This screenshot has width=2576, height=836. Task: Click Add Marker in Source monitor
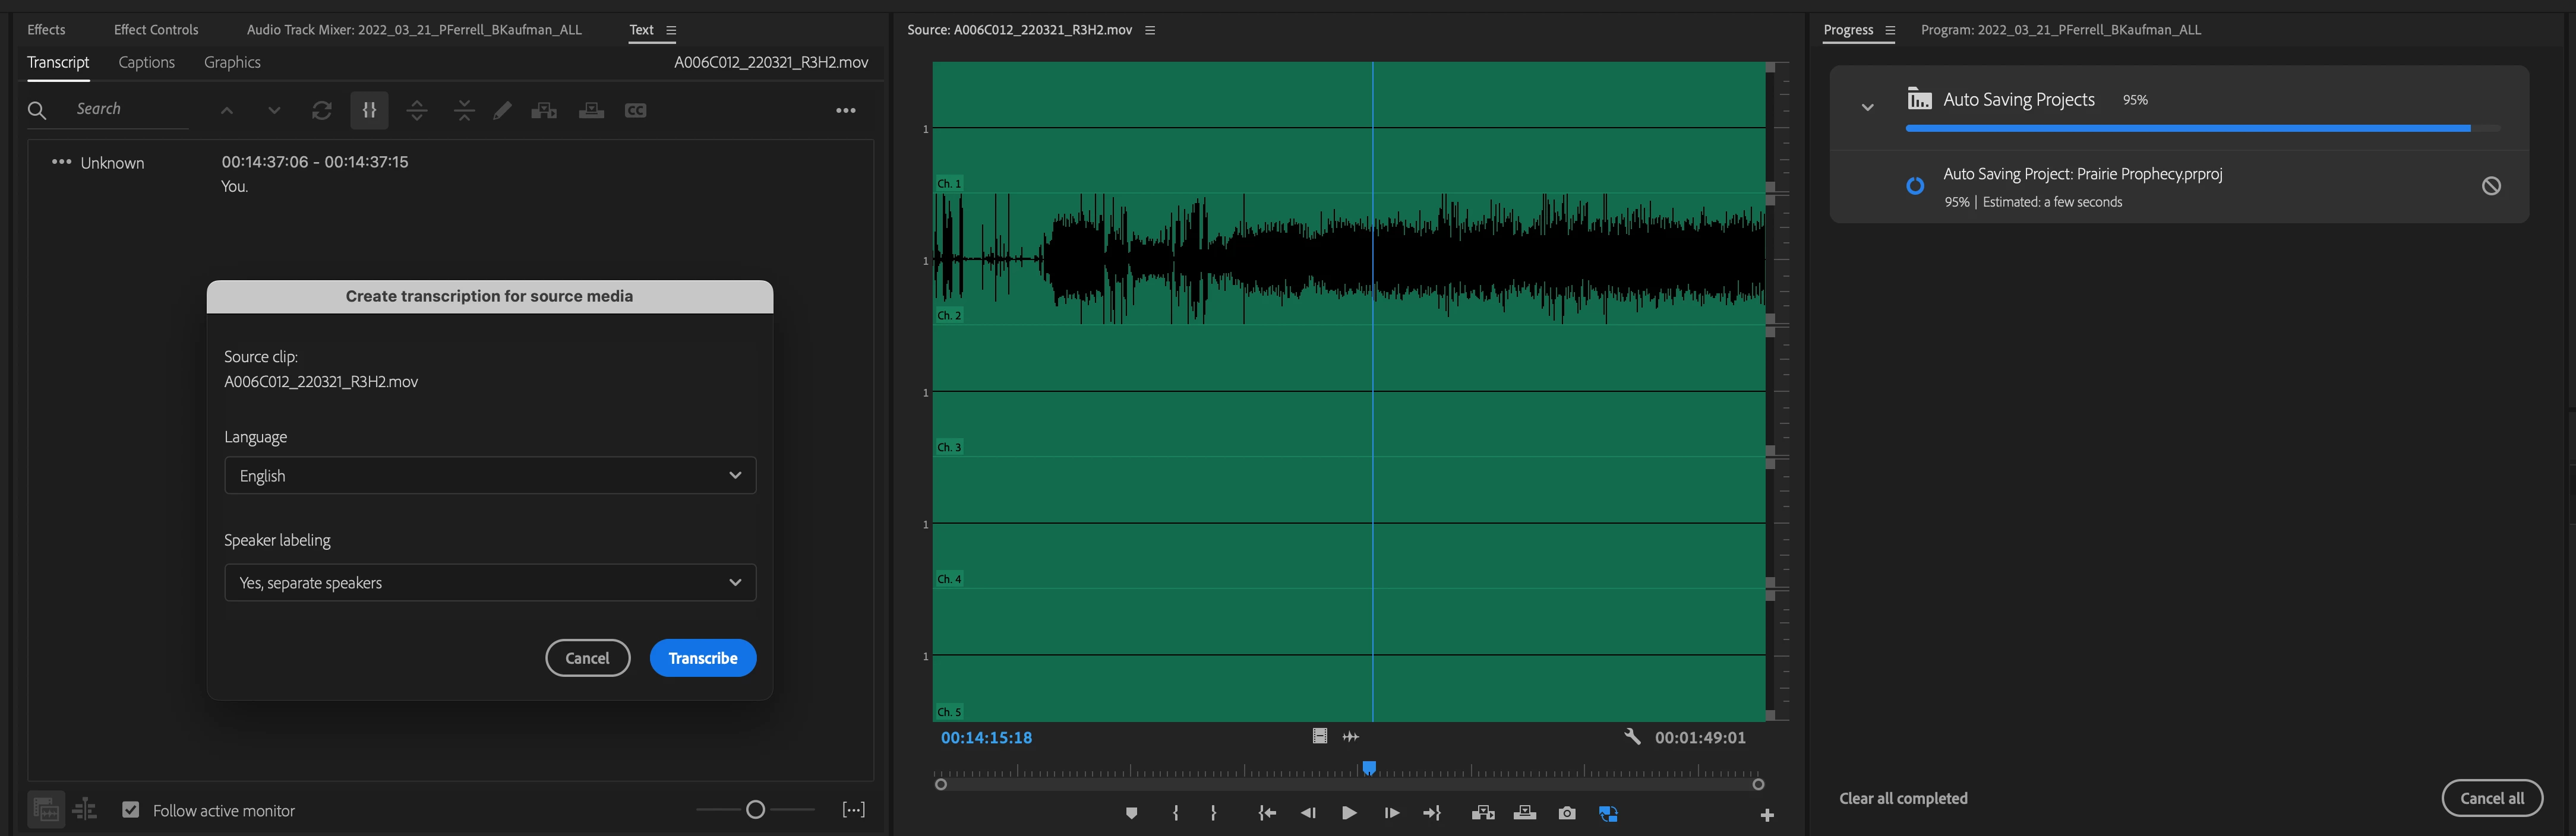[1131, 814]
